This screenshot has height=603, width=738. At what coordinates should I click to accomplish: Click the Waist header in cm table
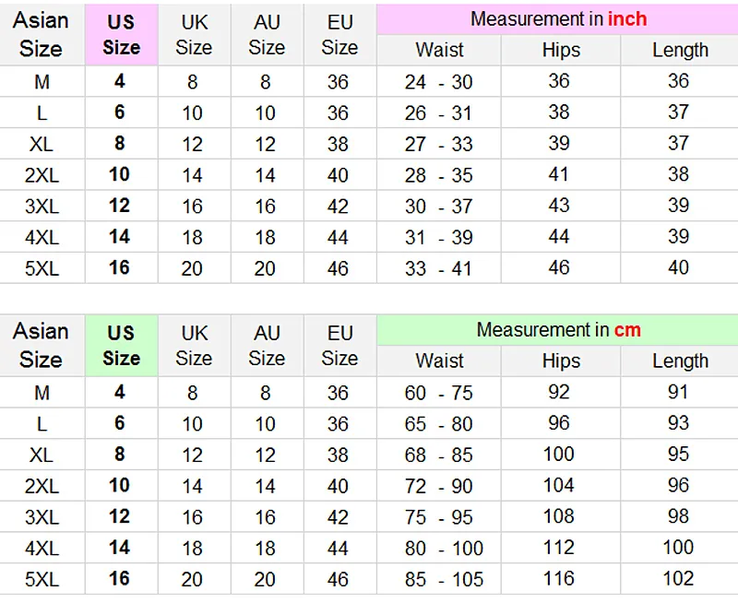coord(439,361)
